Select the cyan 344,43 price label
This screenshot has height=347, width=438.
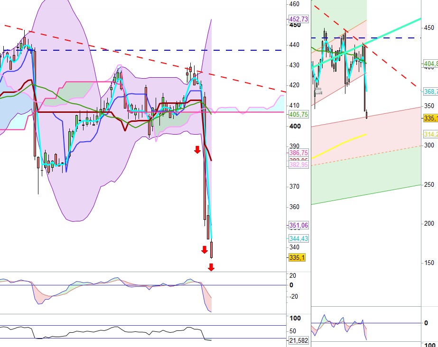click(298, 238)
